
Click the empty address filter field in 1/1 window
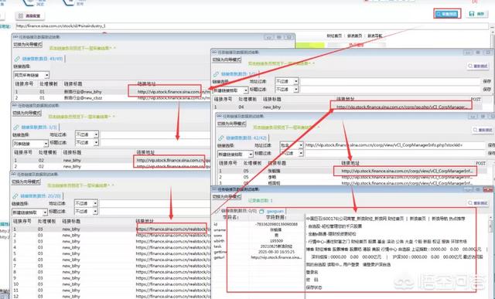390,81
